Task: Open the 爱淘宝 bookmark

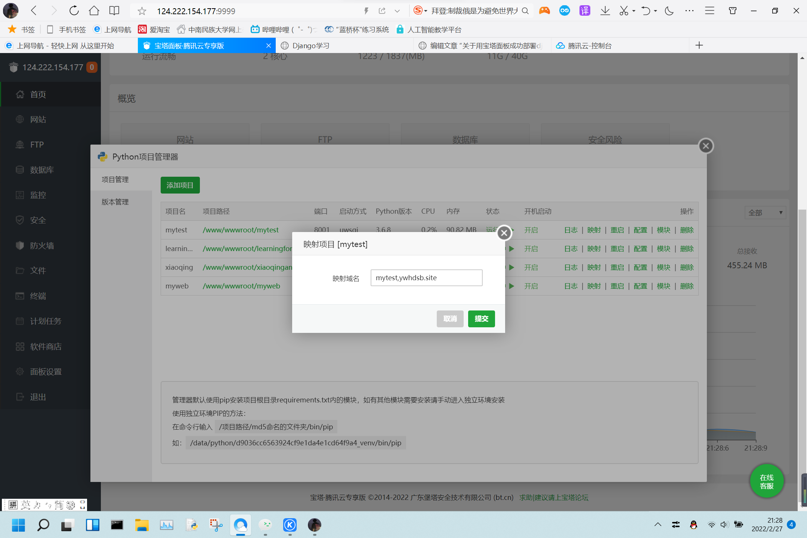Action: pyautogui.click(x=154, y=30)
